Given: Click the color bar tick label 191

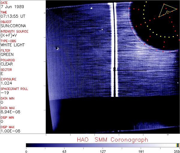Looking at the screenshot, I should (141, 151).
